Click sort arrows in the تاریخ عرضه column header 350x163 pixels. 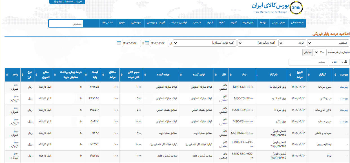tap(290, 75)
